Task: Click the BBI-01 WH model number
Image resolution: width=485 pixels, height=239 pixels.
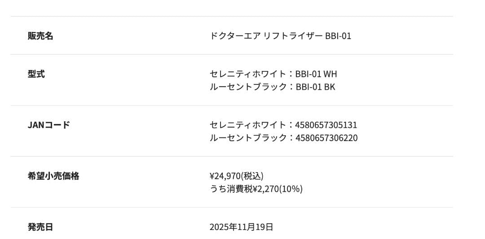Action: [316, 74]
